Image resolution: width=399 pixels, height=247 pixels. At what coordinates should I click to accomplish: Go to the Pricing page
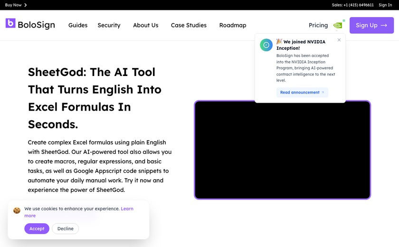coord(318,25)
